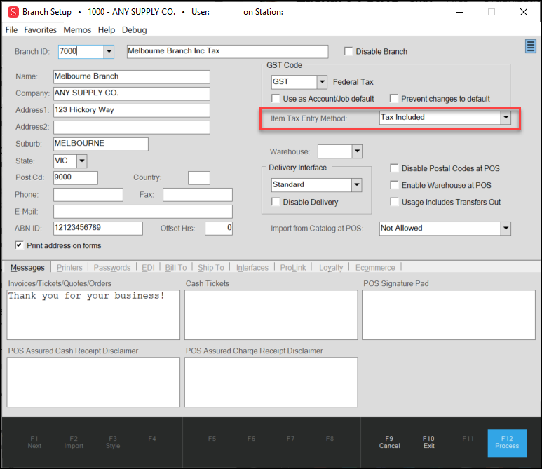This screenshot has height=469, width=542.
Task: Click the F10 Exit button
Action: tap(428, 442)
